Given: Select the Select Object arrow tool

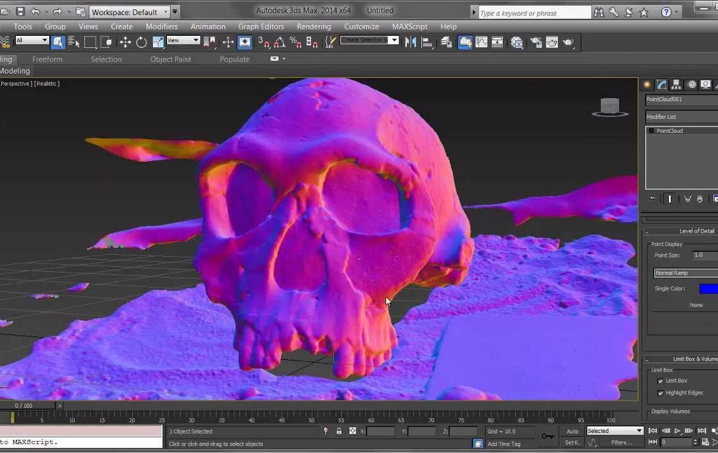Looking at the screenshot, I should pos(57,42).
